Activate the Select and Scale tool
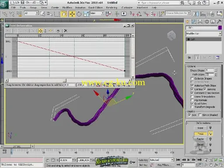This screenshot has width=224, height=168. point(86,14)
